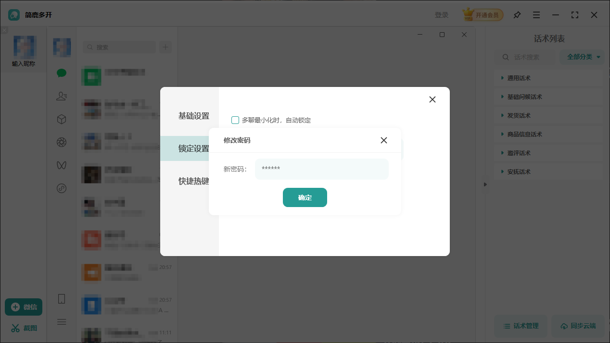Click the 新密码 password input field
Image resolution: width=610 pixels, height=343 pixels.
point(321,169)
